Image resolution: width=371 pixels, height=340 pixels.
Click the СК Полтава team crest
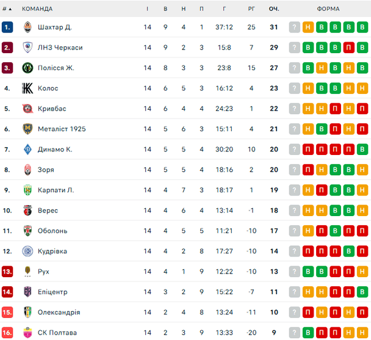27,333
